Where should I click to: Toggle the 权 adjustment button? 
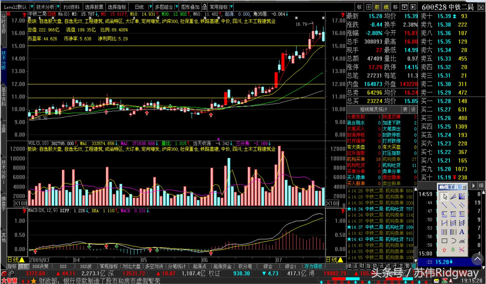377,7
